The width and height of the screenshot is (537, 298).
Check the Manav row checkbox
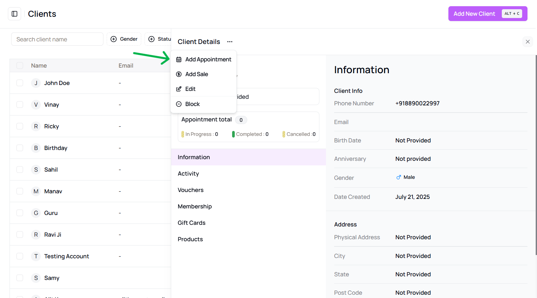click(20, 191)
